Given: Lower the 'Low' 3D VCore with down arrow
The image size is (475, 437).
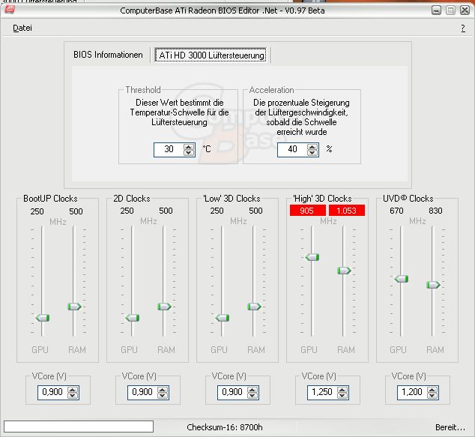Looking at the screenshot, I should click(x=252, y=396).
